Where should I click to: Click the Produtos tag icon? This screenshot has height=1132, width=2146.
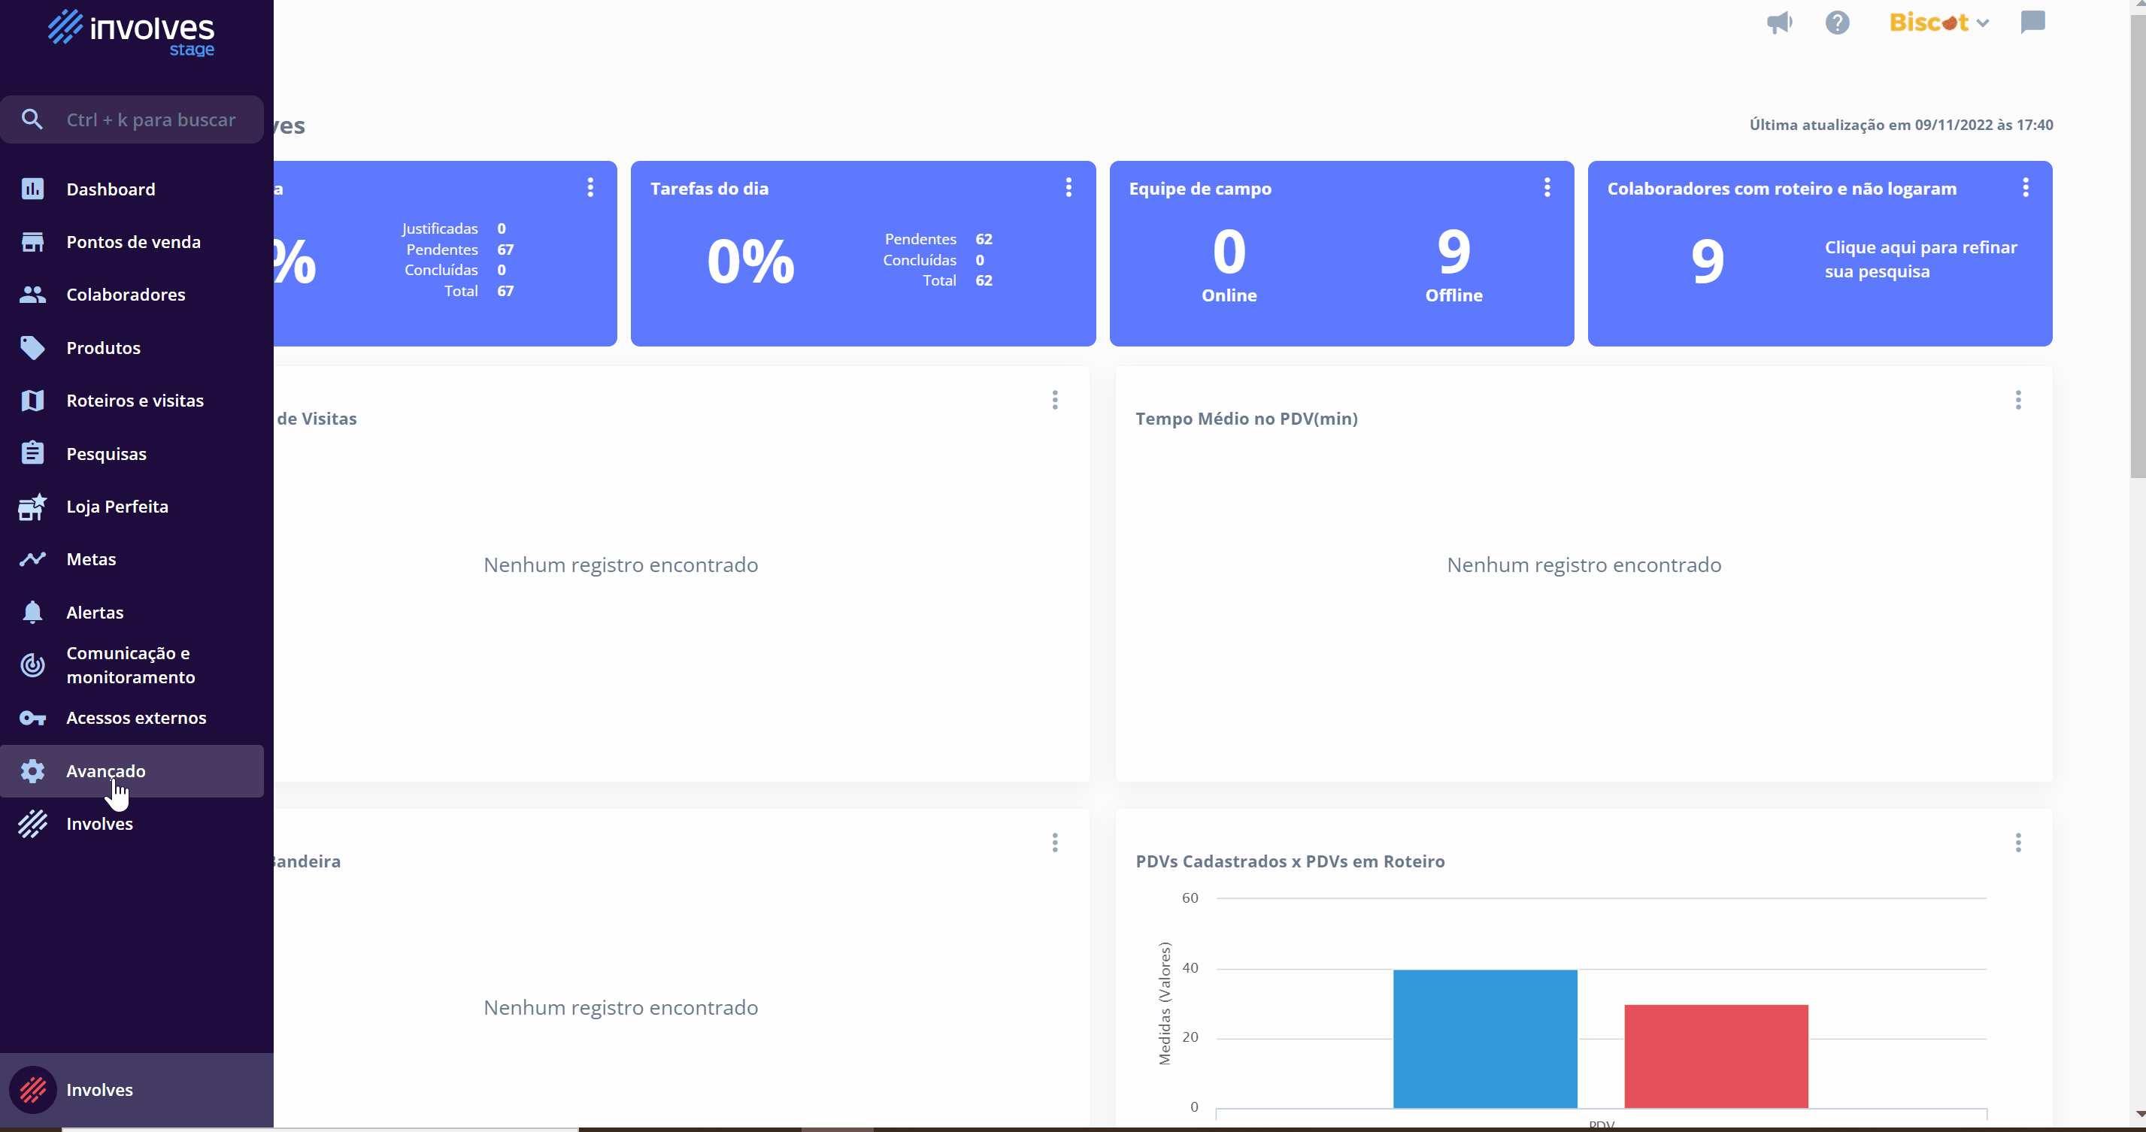click(x=32, y=348)
